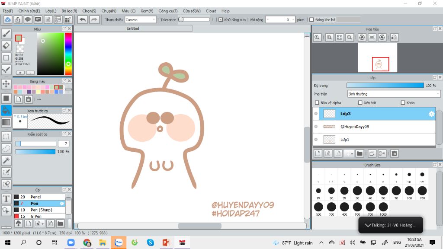Pick brush size 1000 in Brush Size panel
This screenshot has width=443, height=249.
pos(383,208)
